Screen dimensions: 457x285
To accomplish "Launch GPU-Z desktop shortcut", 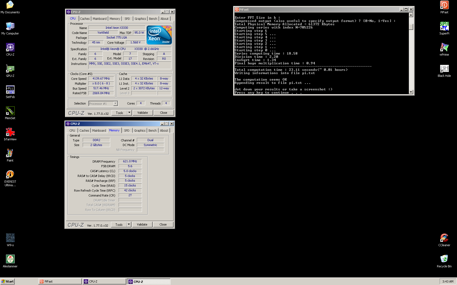I will tap(10, 71).
